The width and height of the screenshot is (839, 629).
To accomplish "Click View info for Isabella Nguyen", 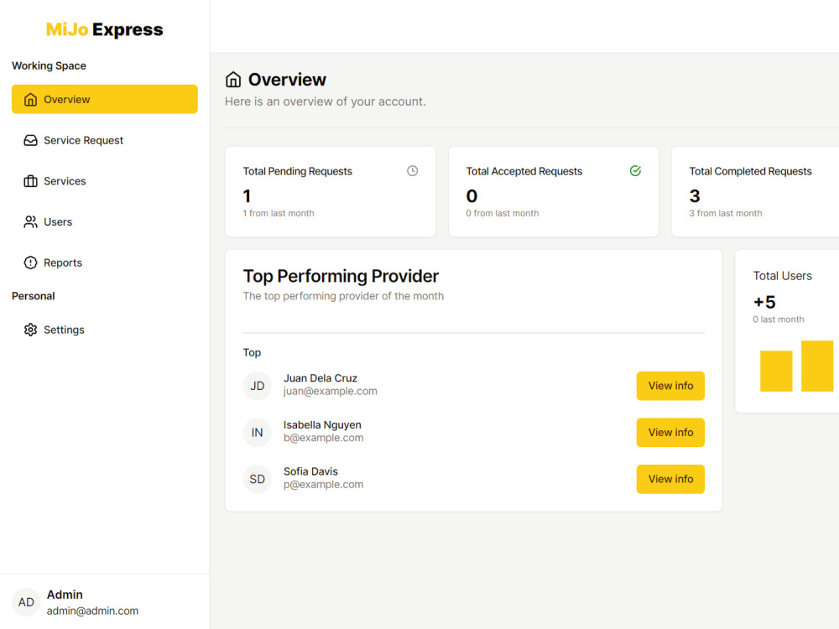I will coord(670,432).
